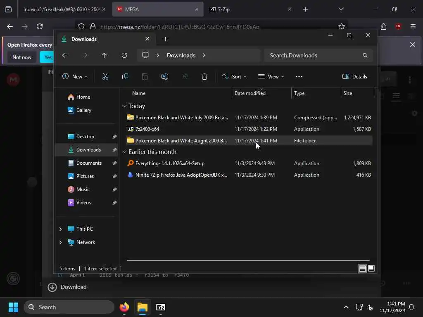Switch to the MEGA browser tab

point(158,9)
